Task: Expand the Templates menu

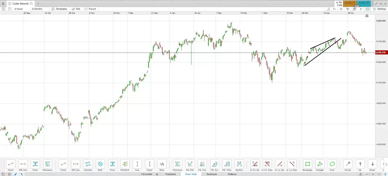Action: click(60, 9)
